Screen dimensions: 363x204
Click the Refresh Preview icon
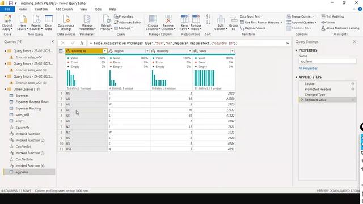click(106, 19)
